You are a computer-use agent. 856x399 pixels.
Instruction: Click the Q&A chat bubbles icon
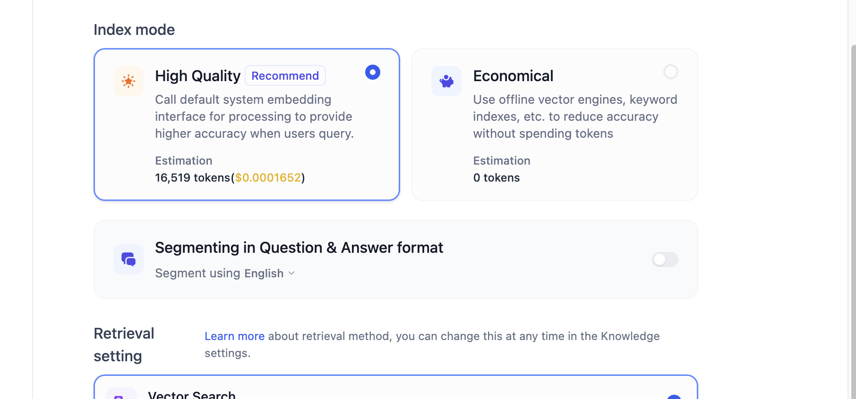point(128,259)
